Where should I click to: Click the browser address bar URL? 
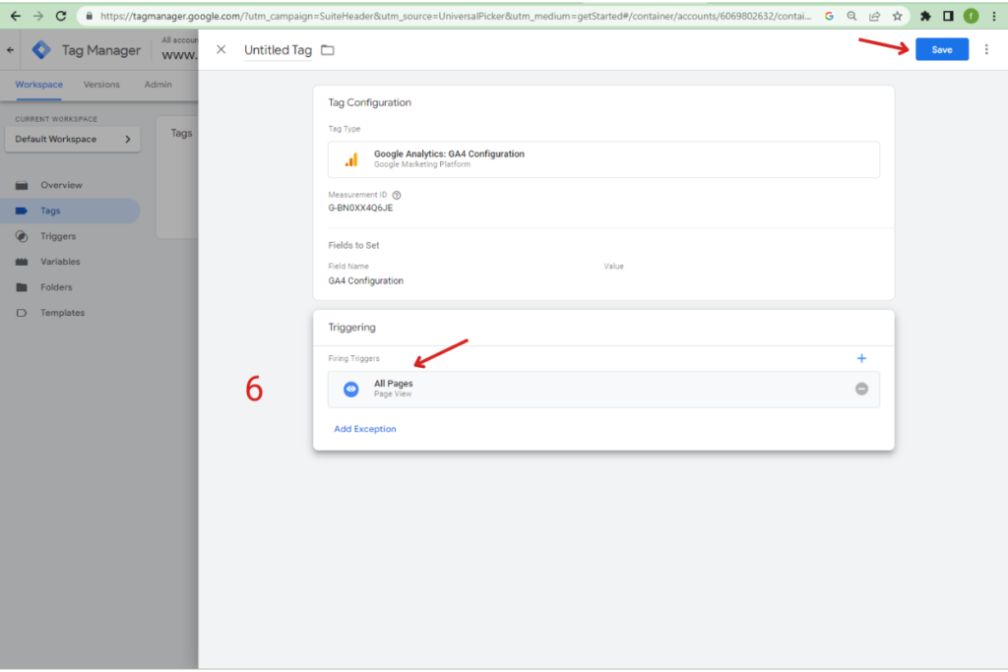click(x=456, y=16)
